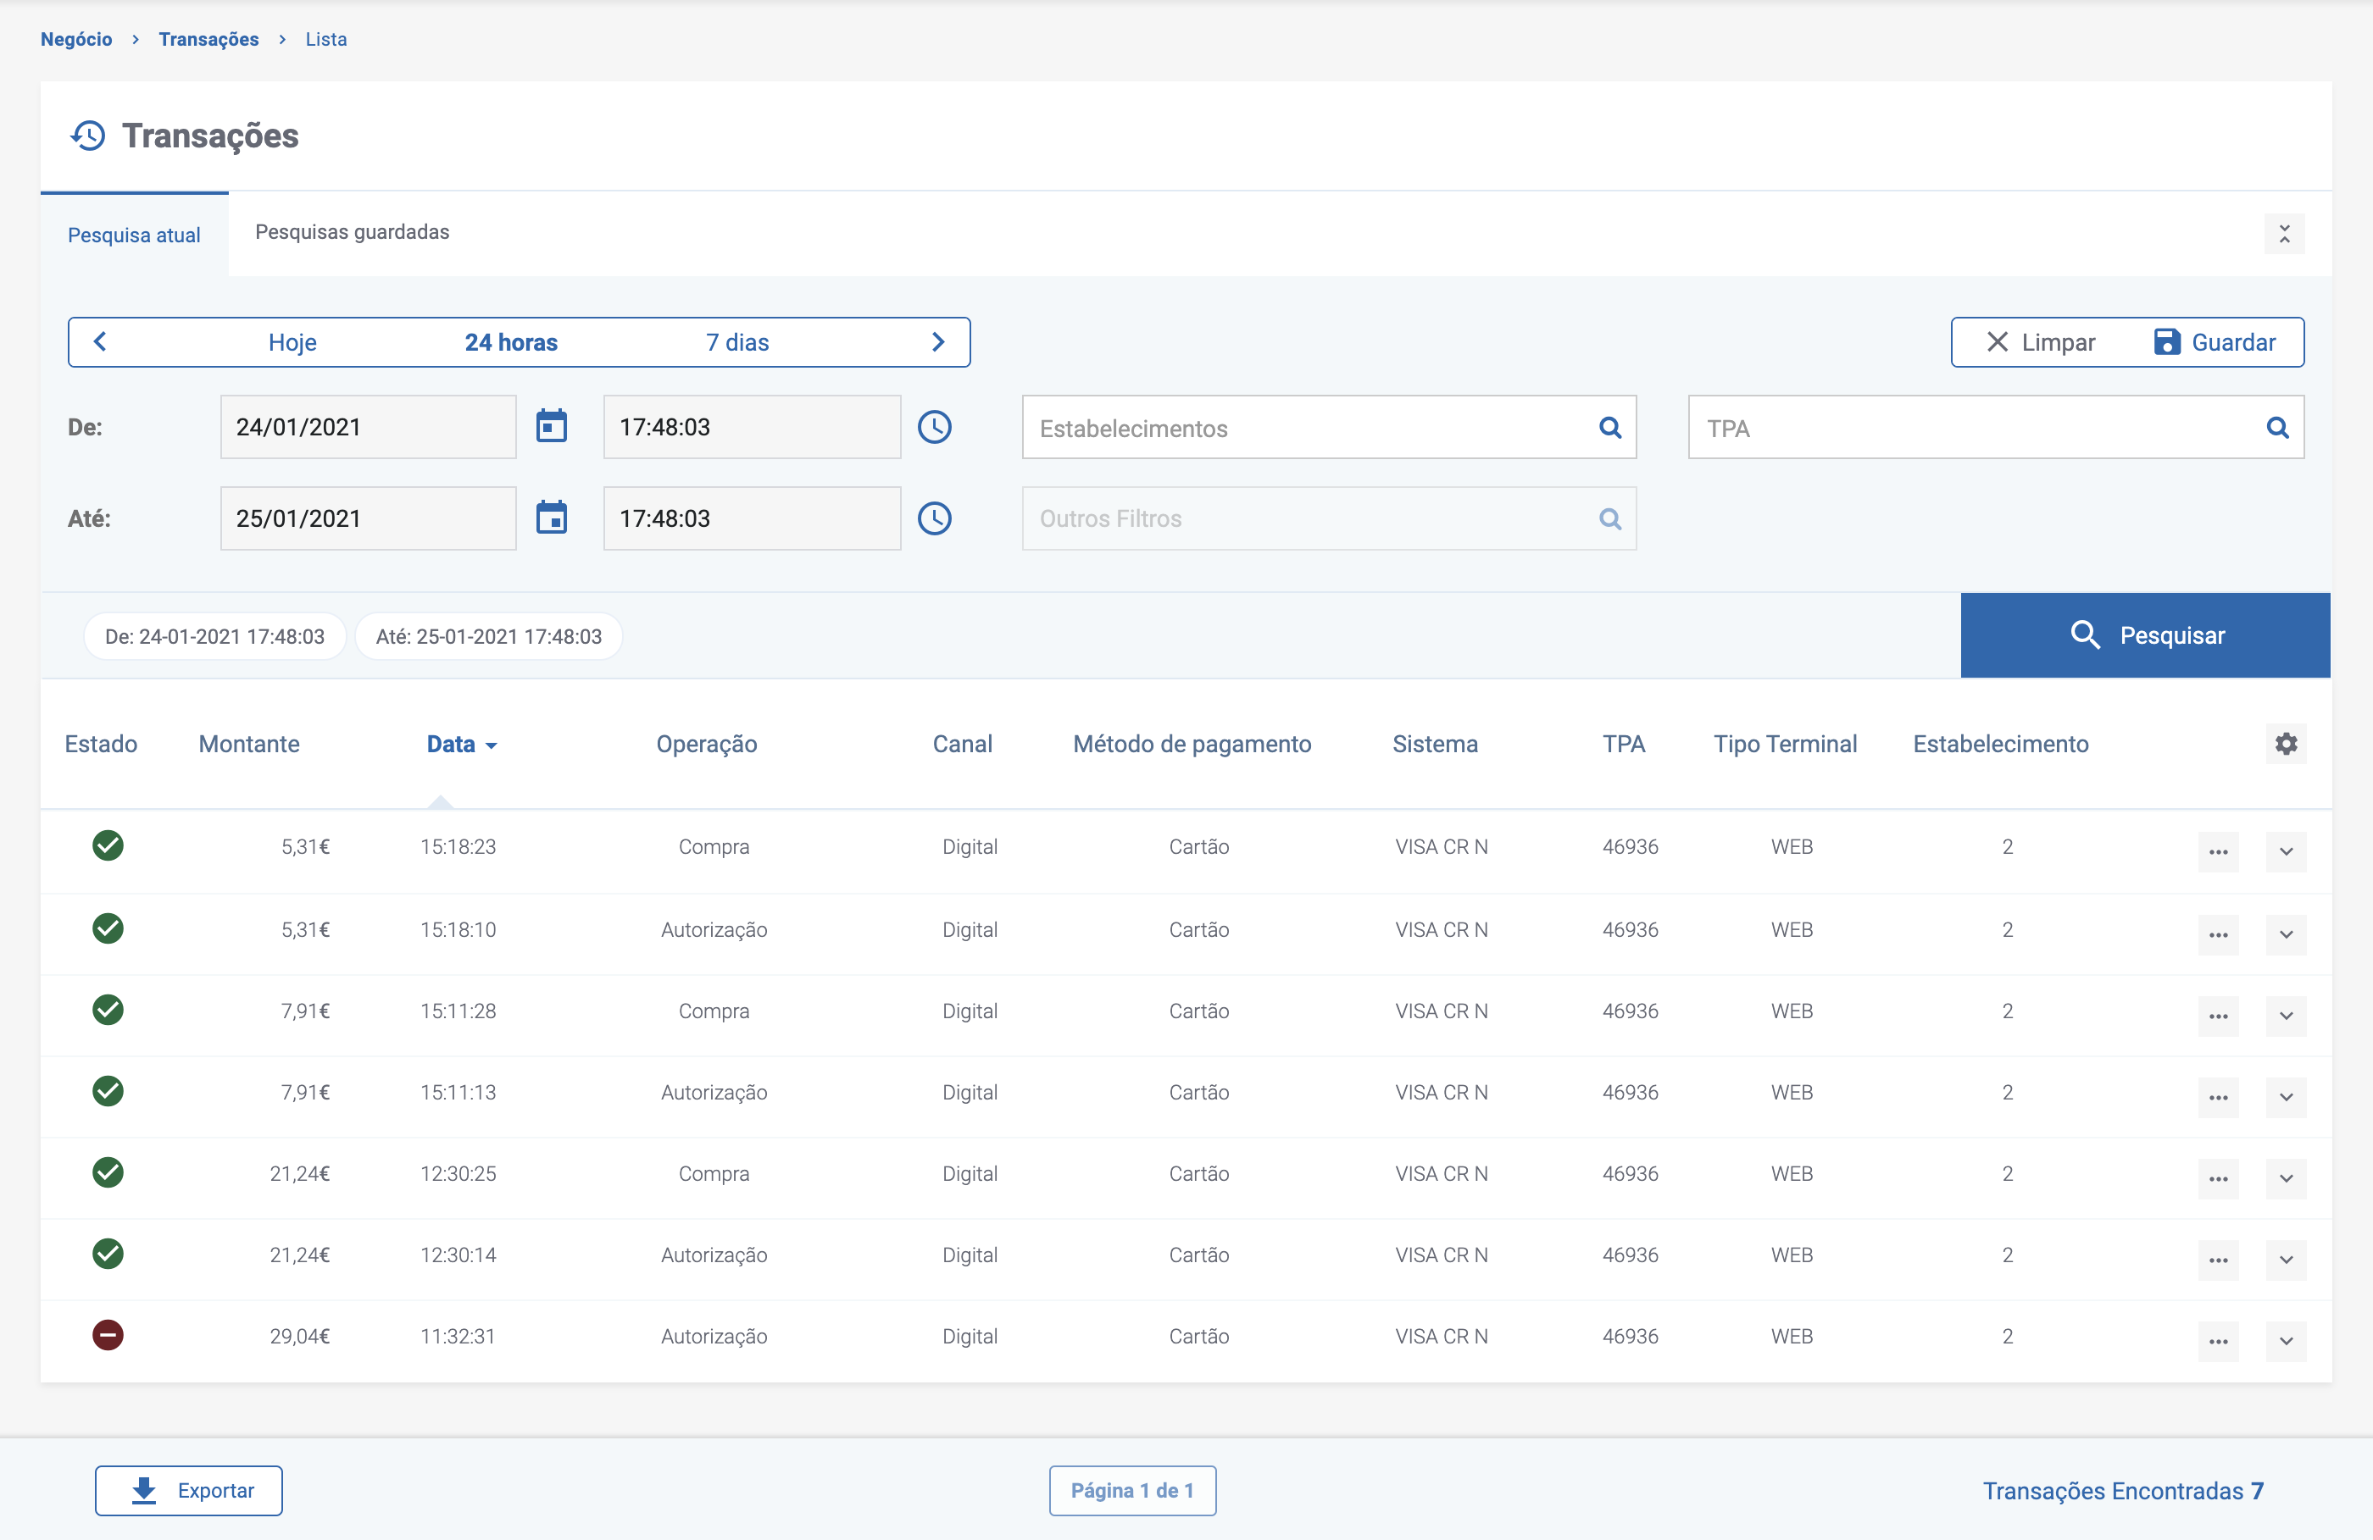Open more options for 15:18:23 transaction

click(x=2217, y=851)
